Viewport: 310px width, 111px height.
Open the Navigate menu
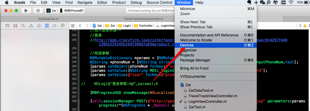tap(85, 3)
